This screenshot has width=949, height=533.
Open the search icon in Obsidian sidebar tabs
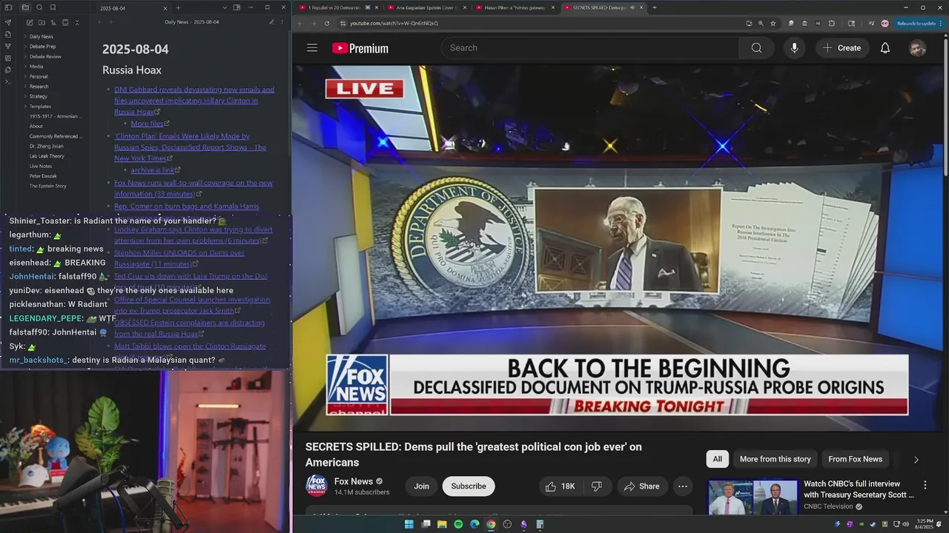(39, 7)
